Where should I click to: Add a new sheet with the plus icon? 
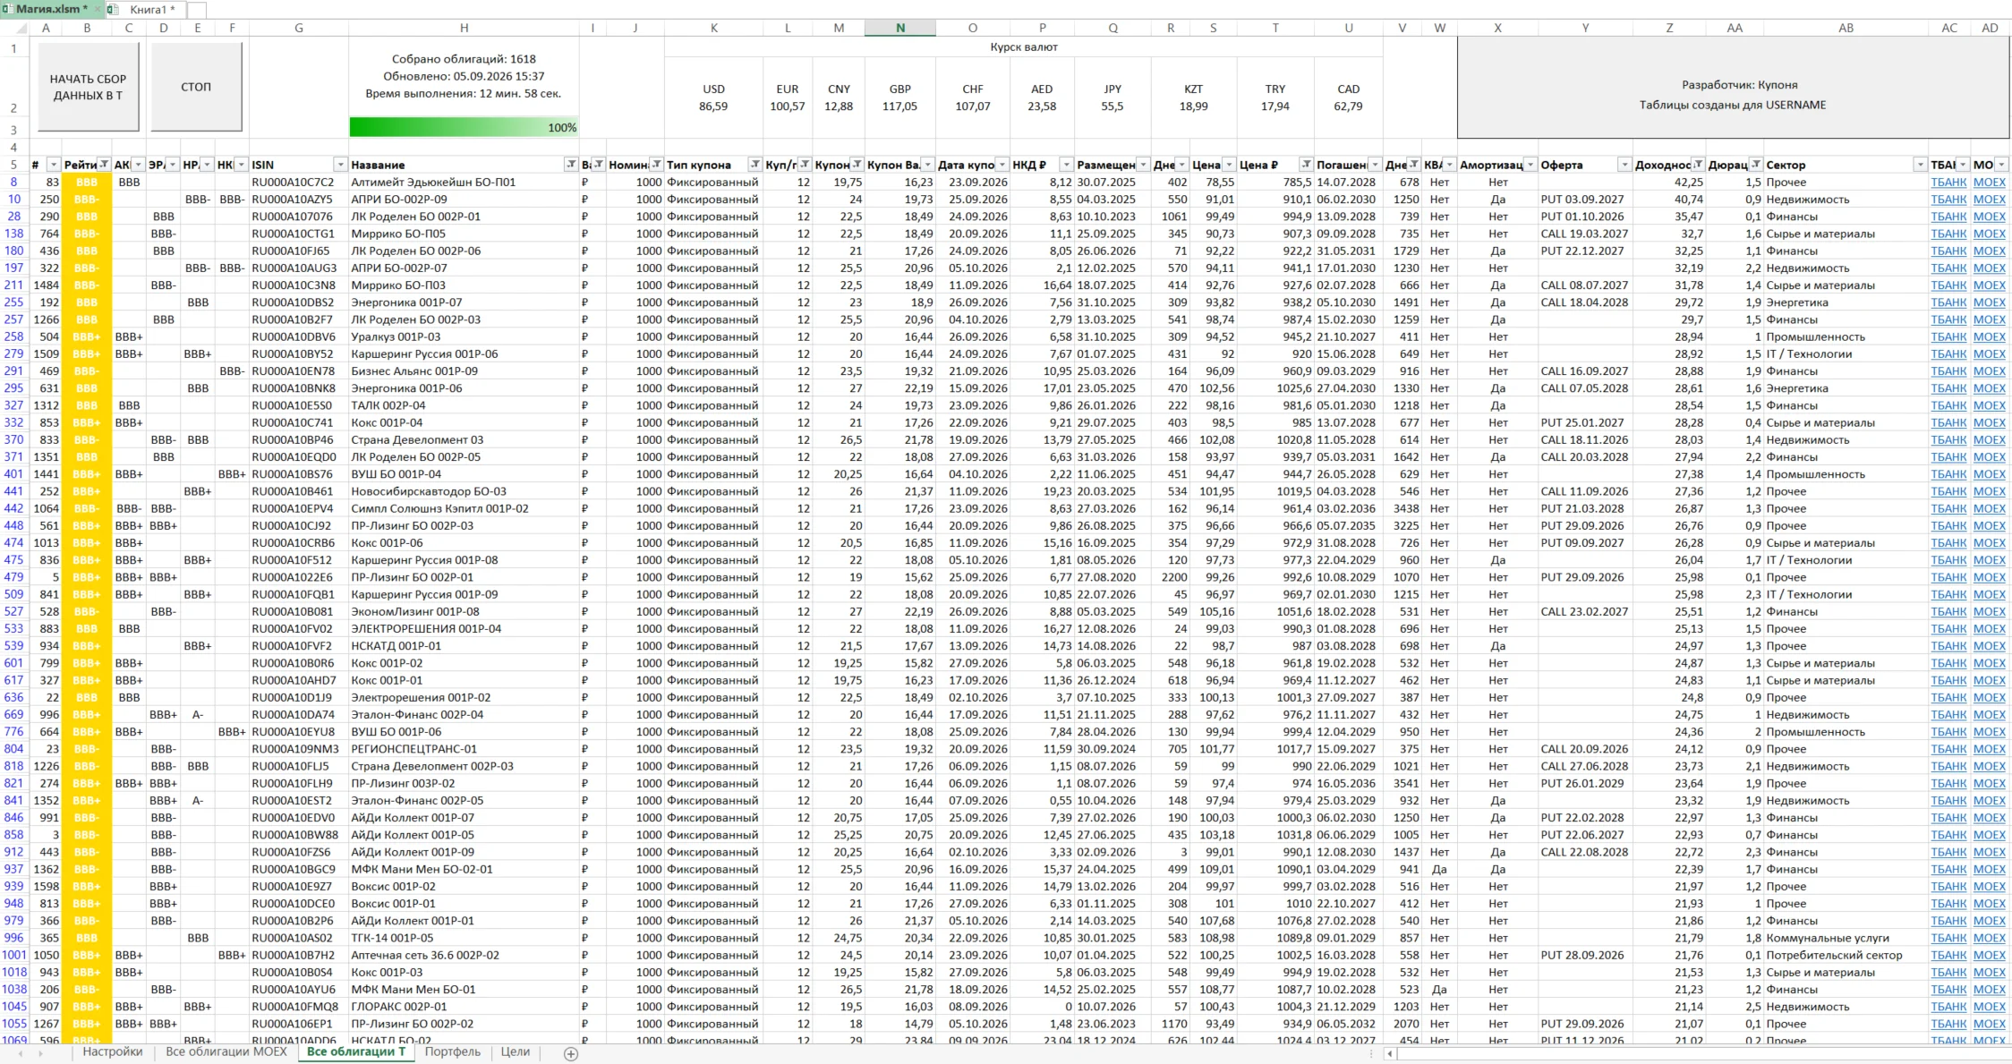tap(571, 1053)
